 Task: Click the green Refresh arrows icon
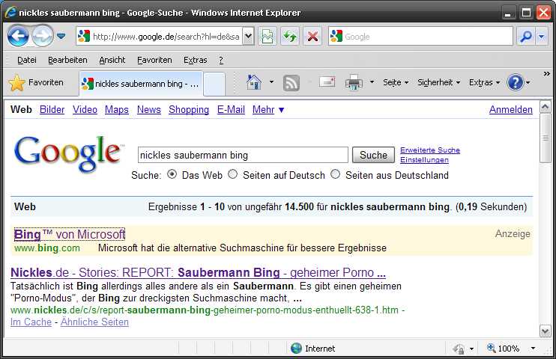(x=290, y=36)
